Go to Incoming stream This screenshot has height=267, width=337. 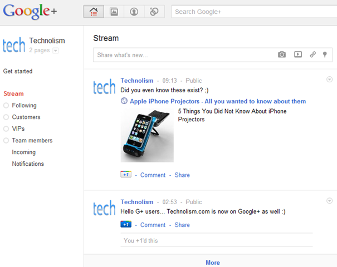23,152
